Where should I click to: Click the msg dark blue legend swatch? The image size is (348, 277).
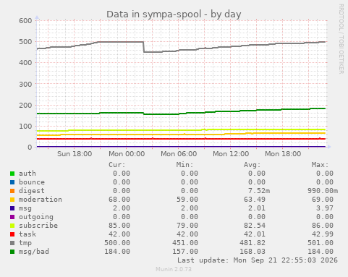coord(12,208)
